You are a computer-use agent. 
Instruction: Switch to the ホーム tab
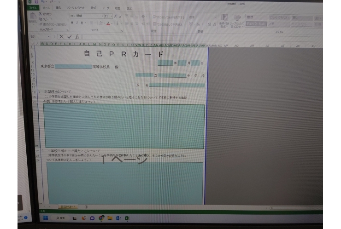[x=46, y=8]
